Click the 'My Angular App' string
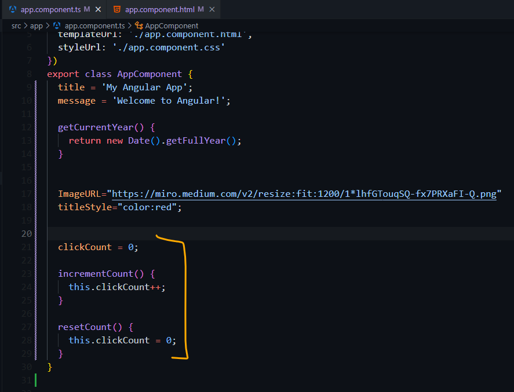514x392 pixels. point(144,87)
